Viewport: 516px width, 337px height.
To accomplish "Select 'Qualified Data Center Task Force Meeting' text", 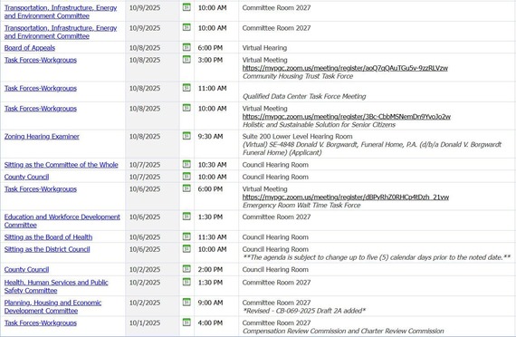I will [304, 97].
